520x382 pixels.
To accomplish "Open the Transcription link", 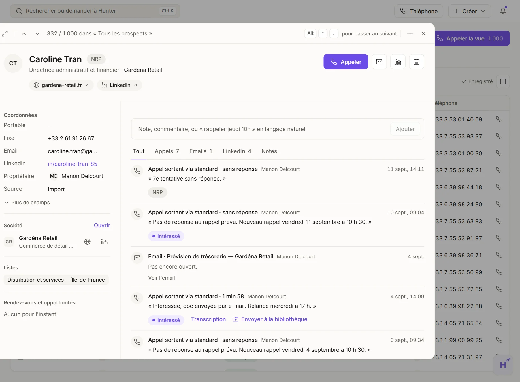I will point(208,319).
